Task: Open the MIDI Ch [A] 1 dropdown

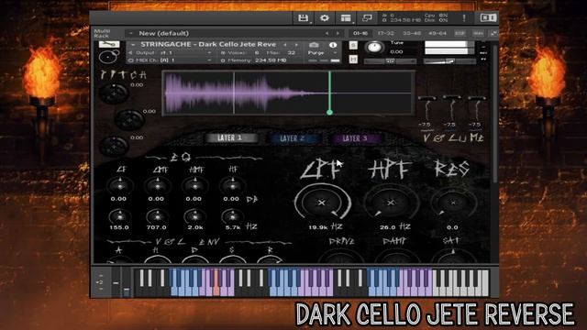Action: coord(171,60)
